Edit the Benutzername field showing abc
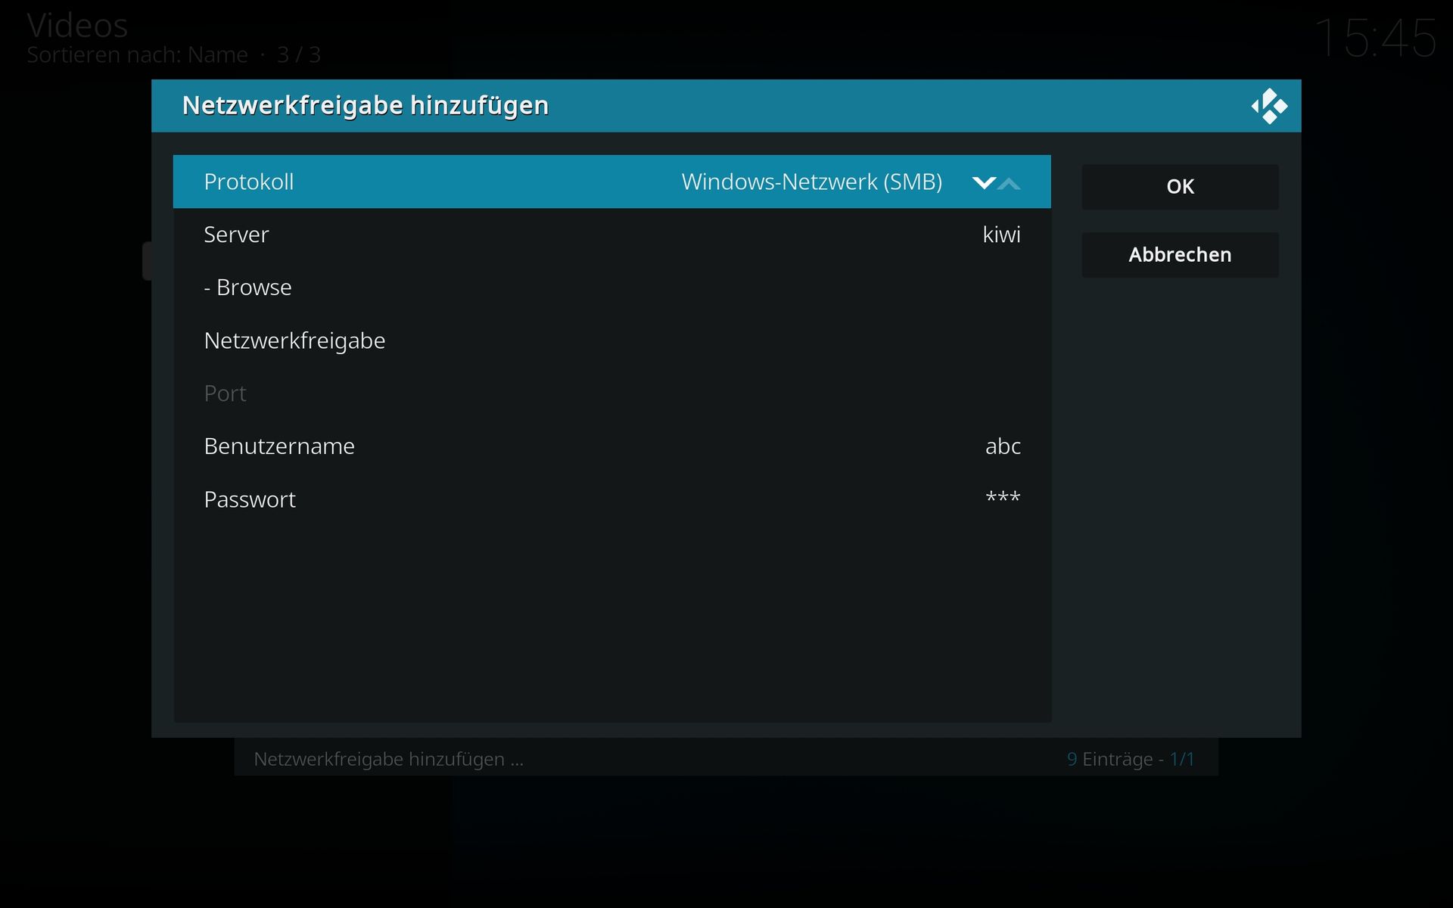The height and width of the screenshot is (908, 1453). pos(611,446)
